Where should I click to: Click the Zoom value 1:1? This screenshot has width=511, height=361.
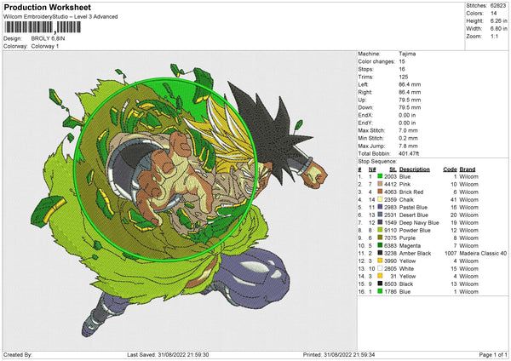click(x=494, y=36)
